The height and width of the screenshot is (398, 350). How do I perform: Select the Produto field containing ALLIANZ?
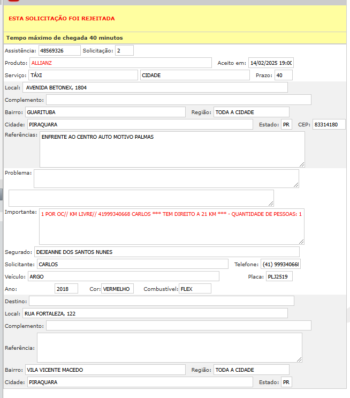[120, 63]
